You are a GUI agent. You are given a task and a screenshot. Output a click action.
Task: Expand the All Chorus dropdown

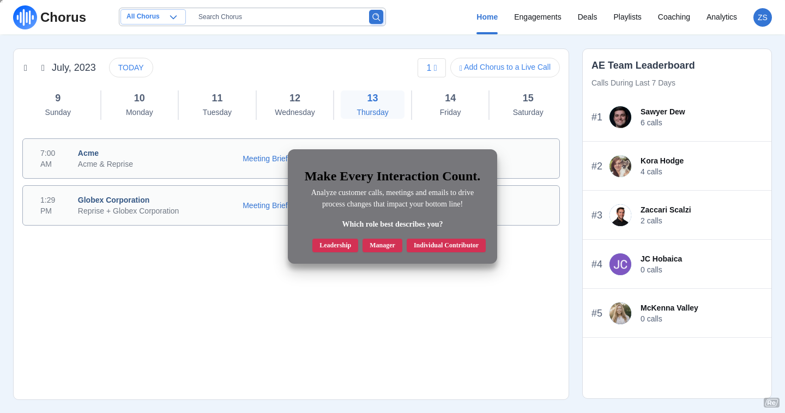pyautogui.click(x=153, y=17)
